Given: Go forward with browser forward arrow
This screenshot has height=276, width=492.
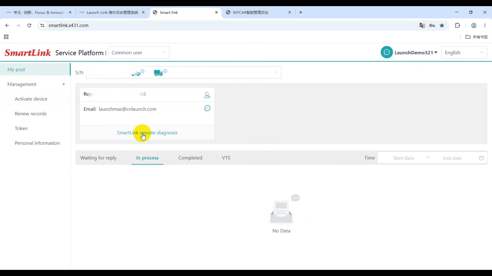Looking at the screenshot, I should click(x=18, y=25).
